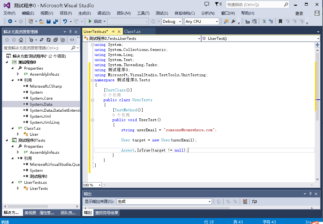Toggle Show All Files in Solution Explorer
The image size is (323, 224).
click(x=63, y=40)
